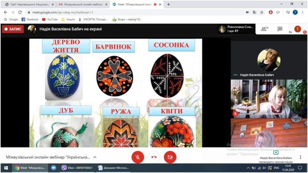
Task: Open the YouTube bookmark
Action: point(50,19)
